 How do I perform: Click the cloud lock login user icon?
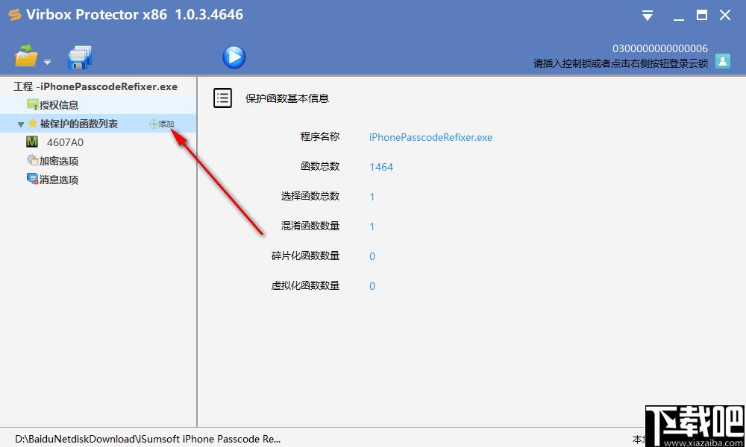click(723, 61)
